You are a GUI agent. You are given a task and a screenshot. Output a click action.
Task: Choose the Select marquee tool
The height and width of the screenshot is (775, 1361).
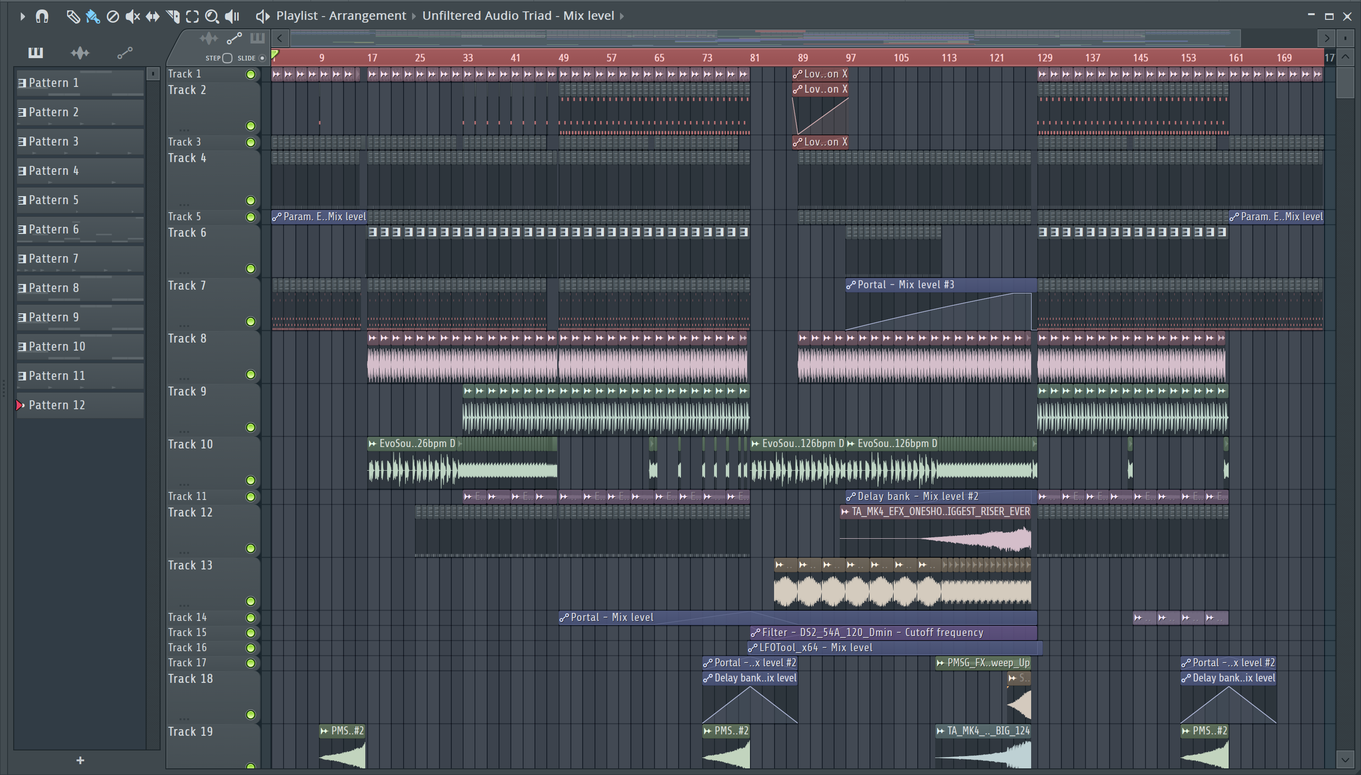[193, 17]
